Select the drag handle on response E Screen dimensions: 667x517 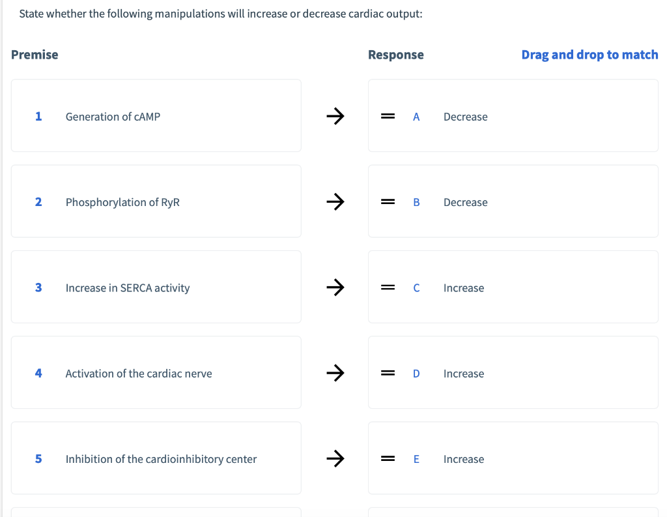(x=388, y=458)
